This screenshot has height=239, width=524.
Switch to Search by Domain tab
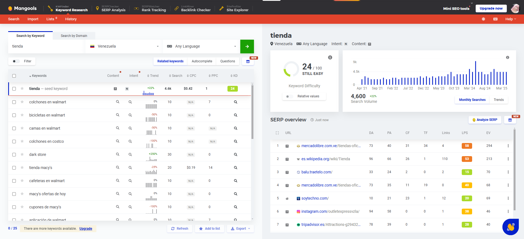click(x=74, y=36)
